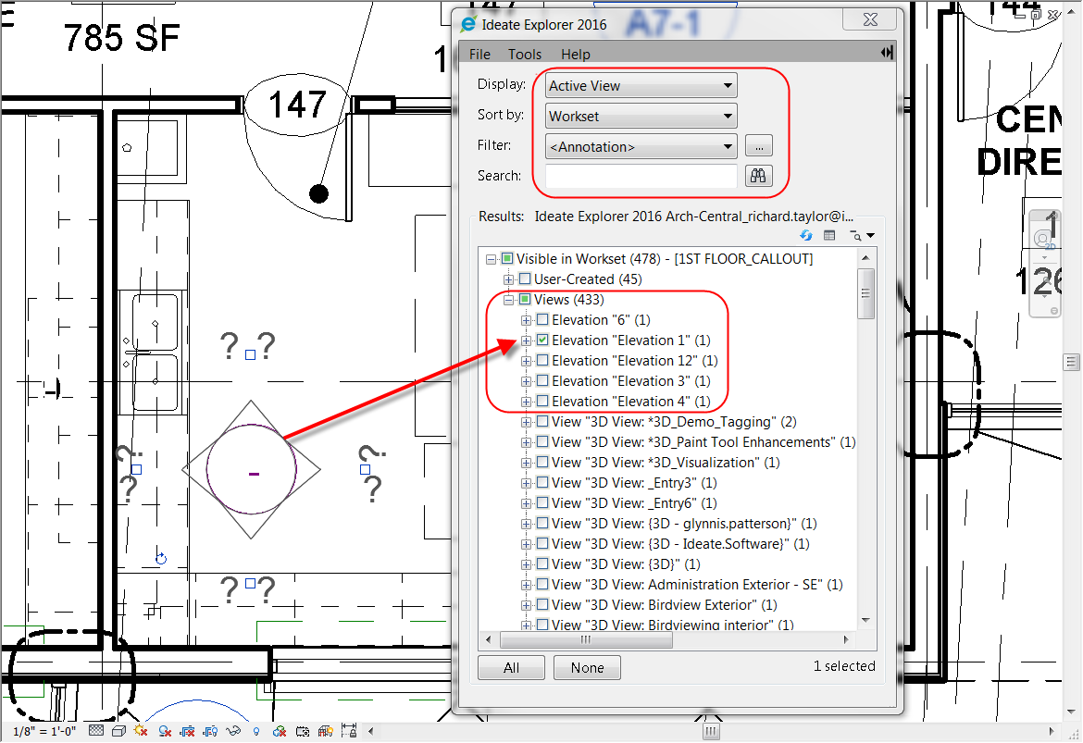
Task: Check the Elevation "Elevation 4" checkbox
Action: [x=542, y=402]
